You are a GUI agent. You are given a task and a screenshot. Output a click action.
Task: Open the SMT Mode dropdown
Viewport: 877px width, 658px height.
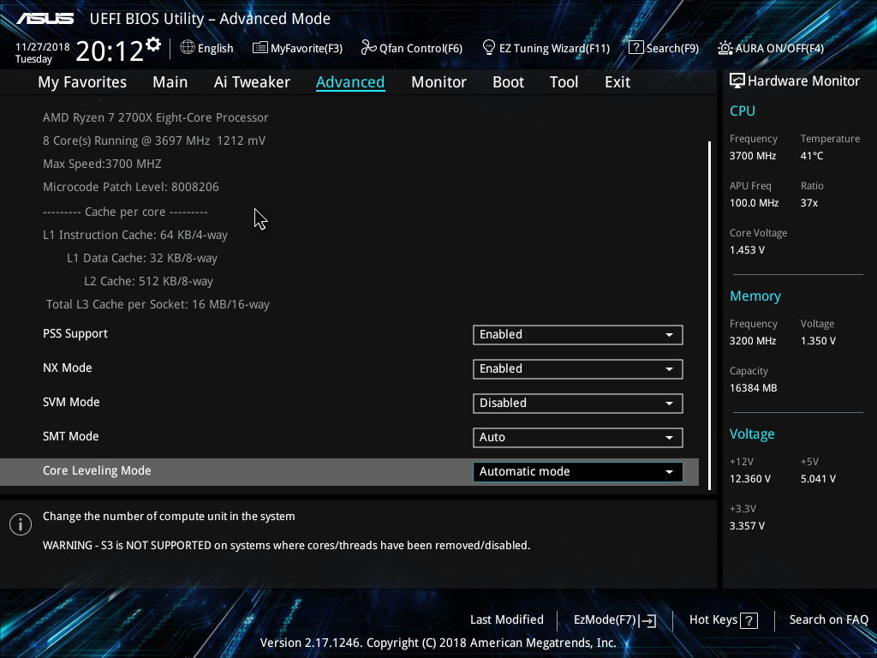click(578, 438)
